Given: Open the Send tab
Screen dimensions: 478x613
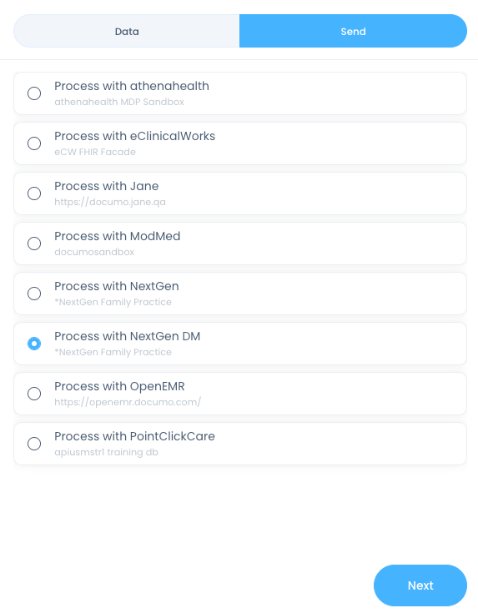Looking at the screenshot, I should (353, 32).
